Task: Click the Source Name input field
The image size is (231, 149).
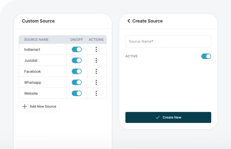Action: tap(168, 41)
